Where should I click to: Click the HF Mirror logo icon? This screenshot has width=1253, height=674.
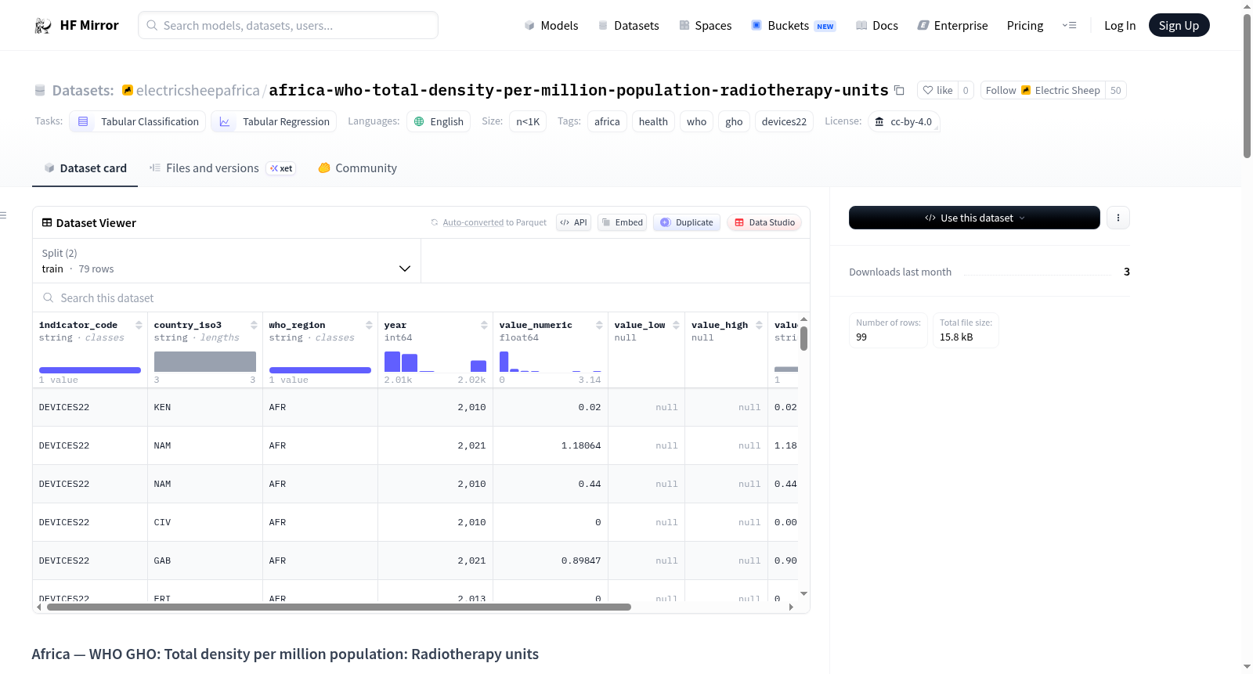pos(43,26)
